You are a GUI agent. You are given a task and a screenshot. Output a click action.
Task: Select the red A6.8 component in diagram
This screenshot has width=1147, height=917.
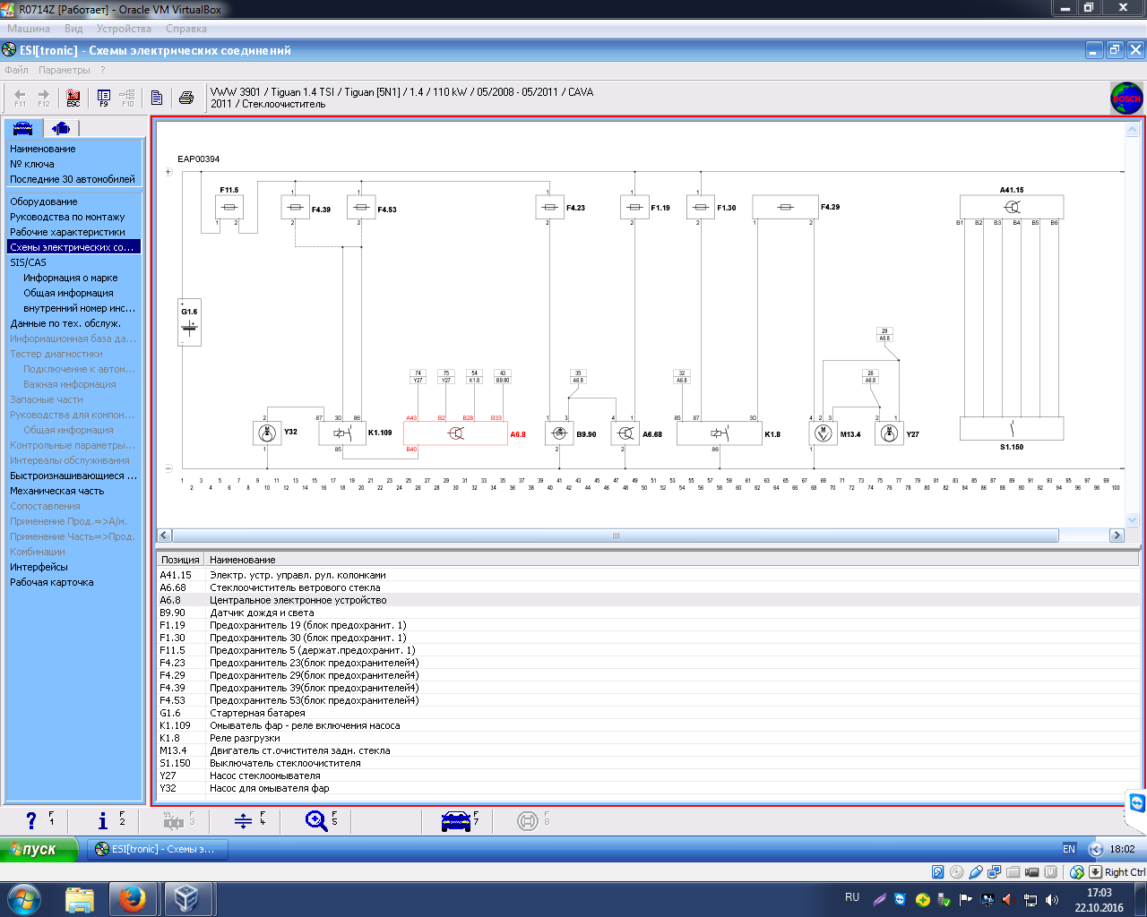tap(455, 433)
